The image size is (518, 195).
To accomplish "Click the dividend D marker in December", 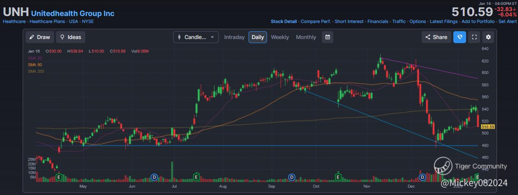I will click(422, 177).
